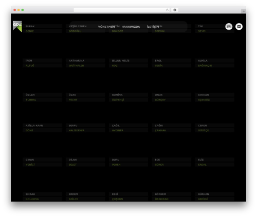
Task: Click the Erdem Adilce name
Action: pyautogui.click(x=85, y=196)
